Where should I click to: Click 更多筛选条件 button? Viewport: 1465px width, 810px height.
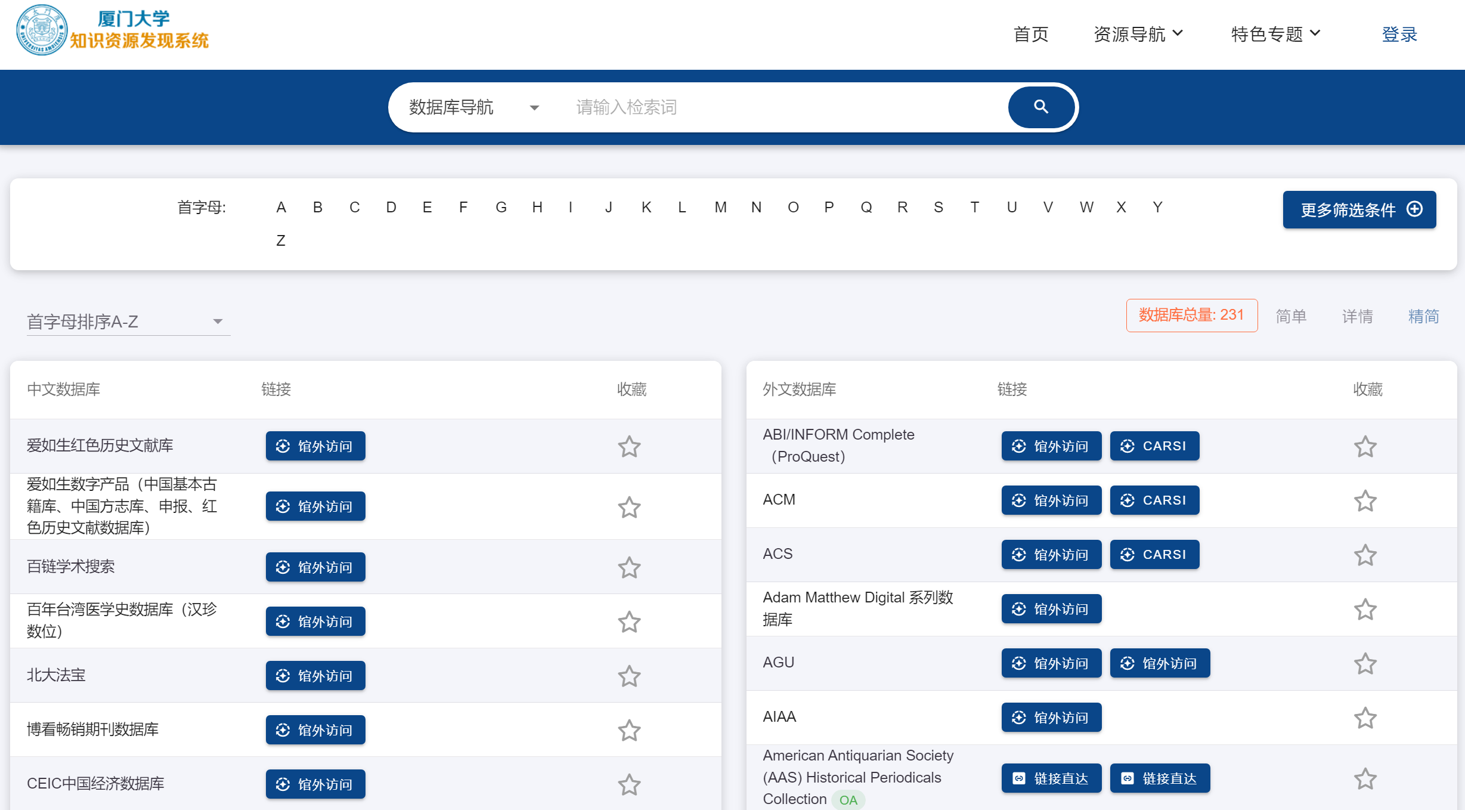pyautogui.click(x=1359, y=209)
